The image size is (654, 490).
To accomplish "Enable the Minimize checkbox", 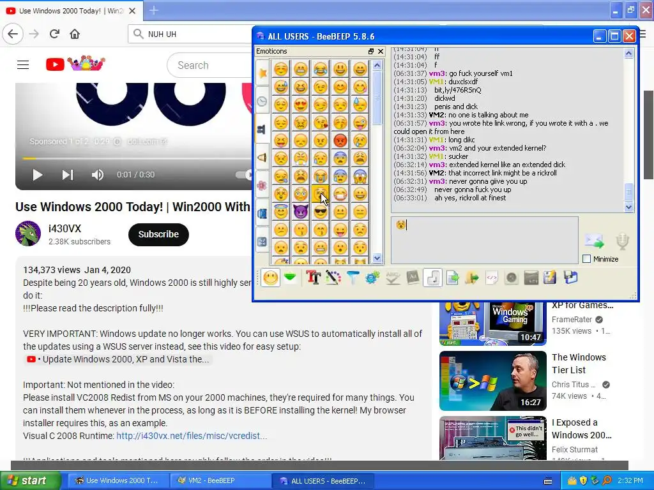I will pyautogui.click(x=587, y=259).
